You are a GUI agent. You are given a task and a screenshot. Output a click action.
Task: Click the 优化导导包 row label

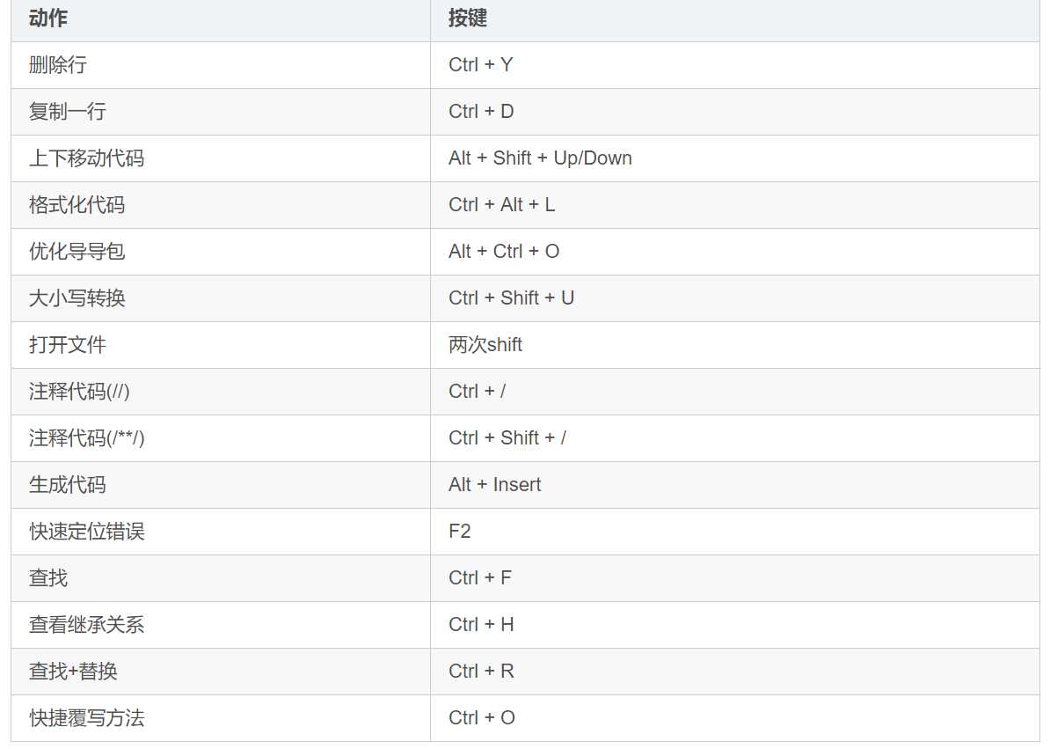(77, 252)
